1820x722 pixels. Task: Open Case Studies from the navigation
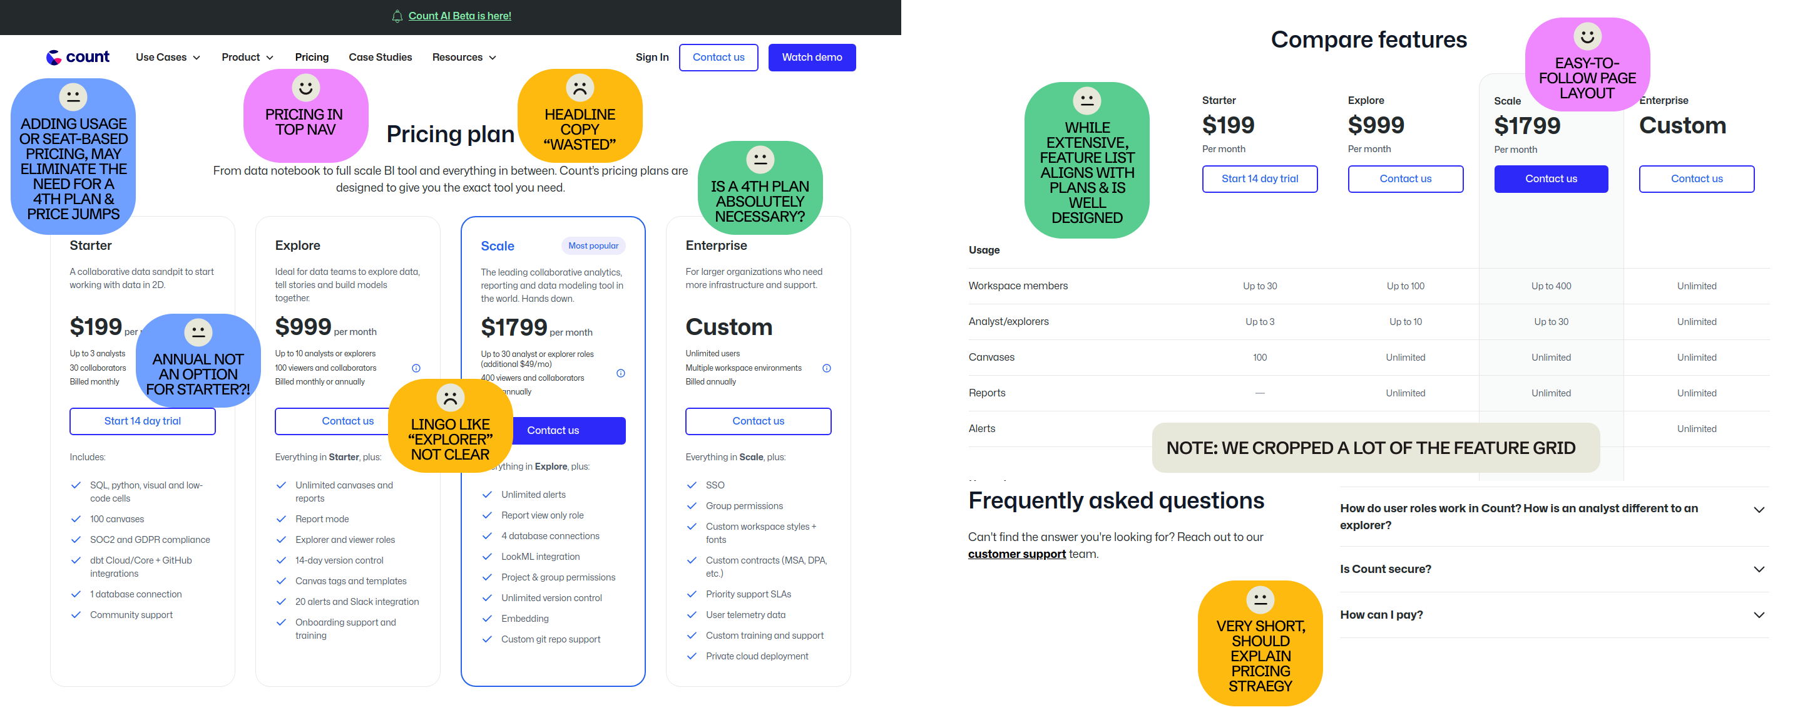(380, 57)
